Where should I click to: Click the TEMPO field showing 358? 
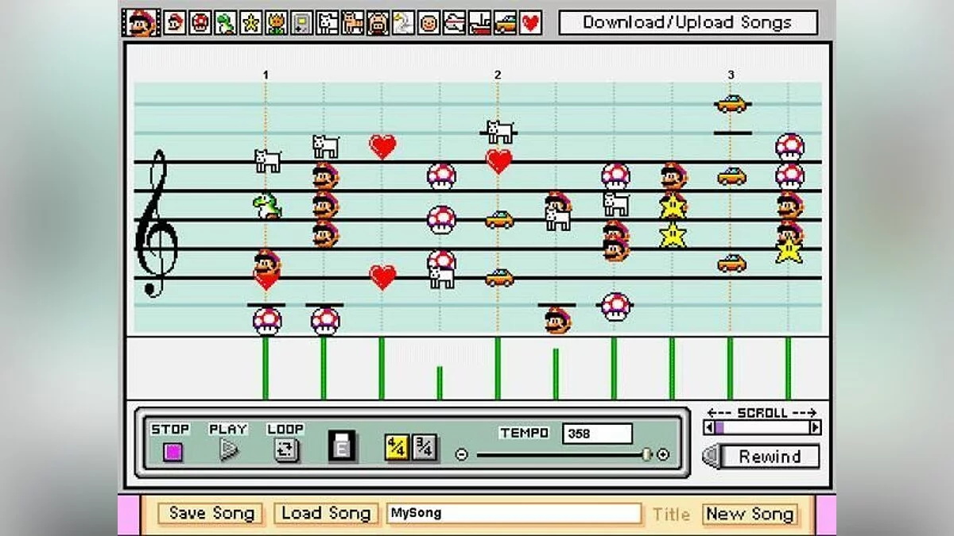(597, 434)
